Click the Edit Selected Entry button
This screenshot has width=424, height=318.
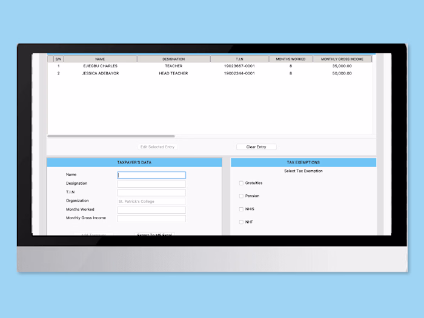coord(157,147)
